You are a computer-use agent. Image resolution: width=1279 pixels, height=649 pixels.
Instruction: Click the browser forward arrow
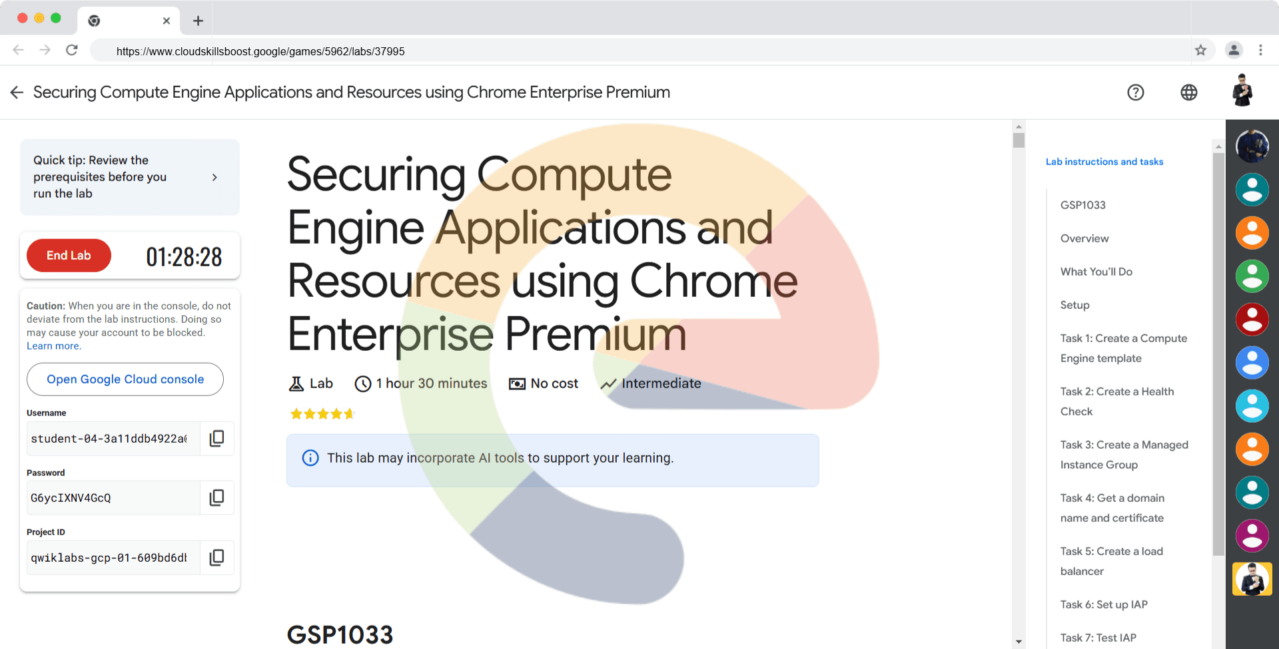click(45, 50)
